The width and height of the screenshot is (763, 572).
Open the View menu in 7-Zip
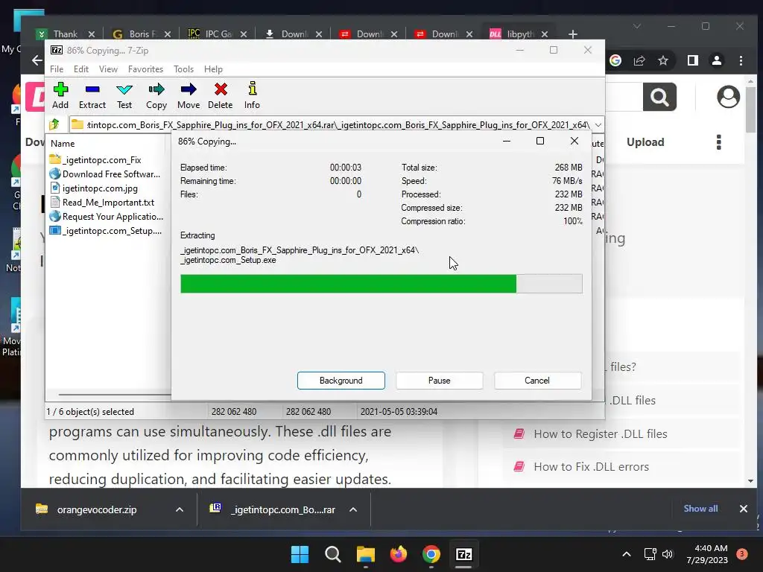pyautogui.click(x=108, y=69)
